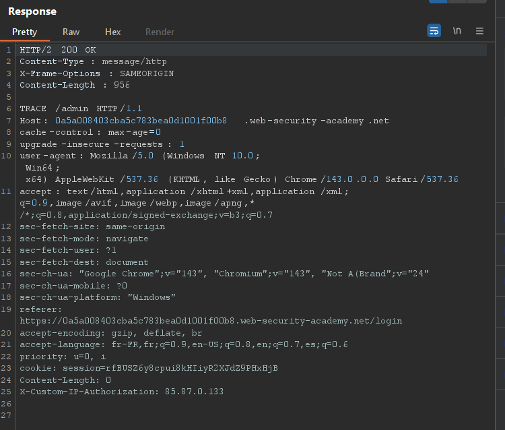The width and height of the screenshot is (505, 430).
Task: Select the middle layout view button
Action: click(x=456, y=1)
